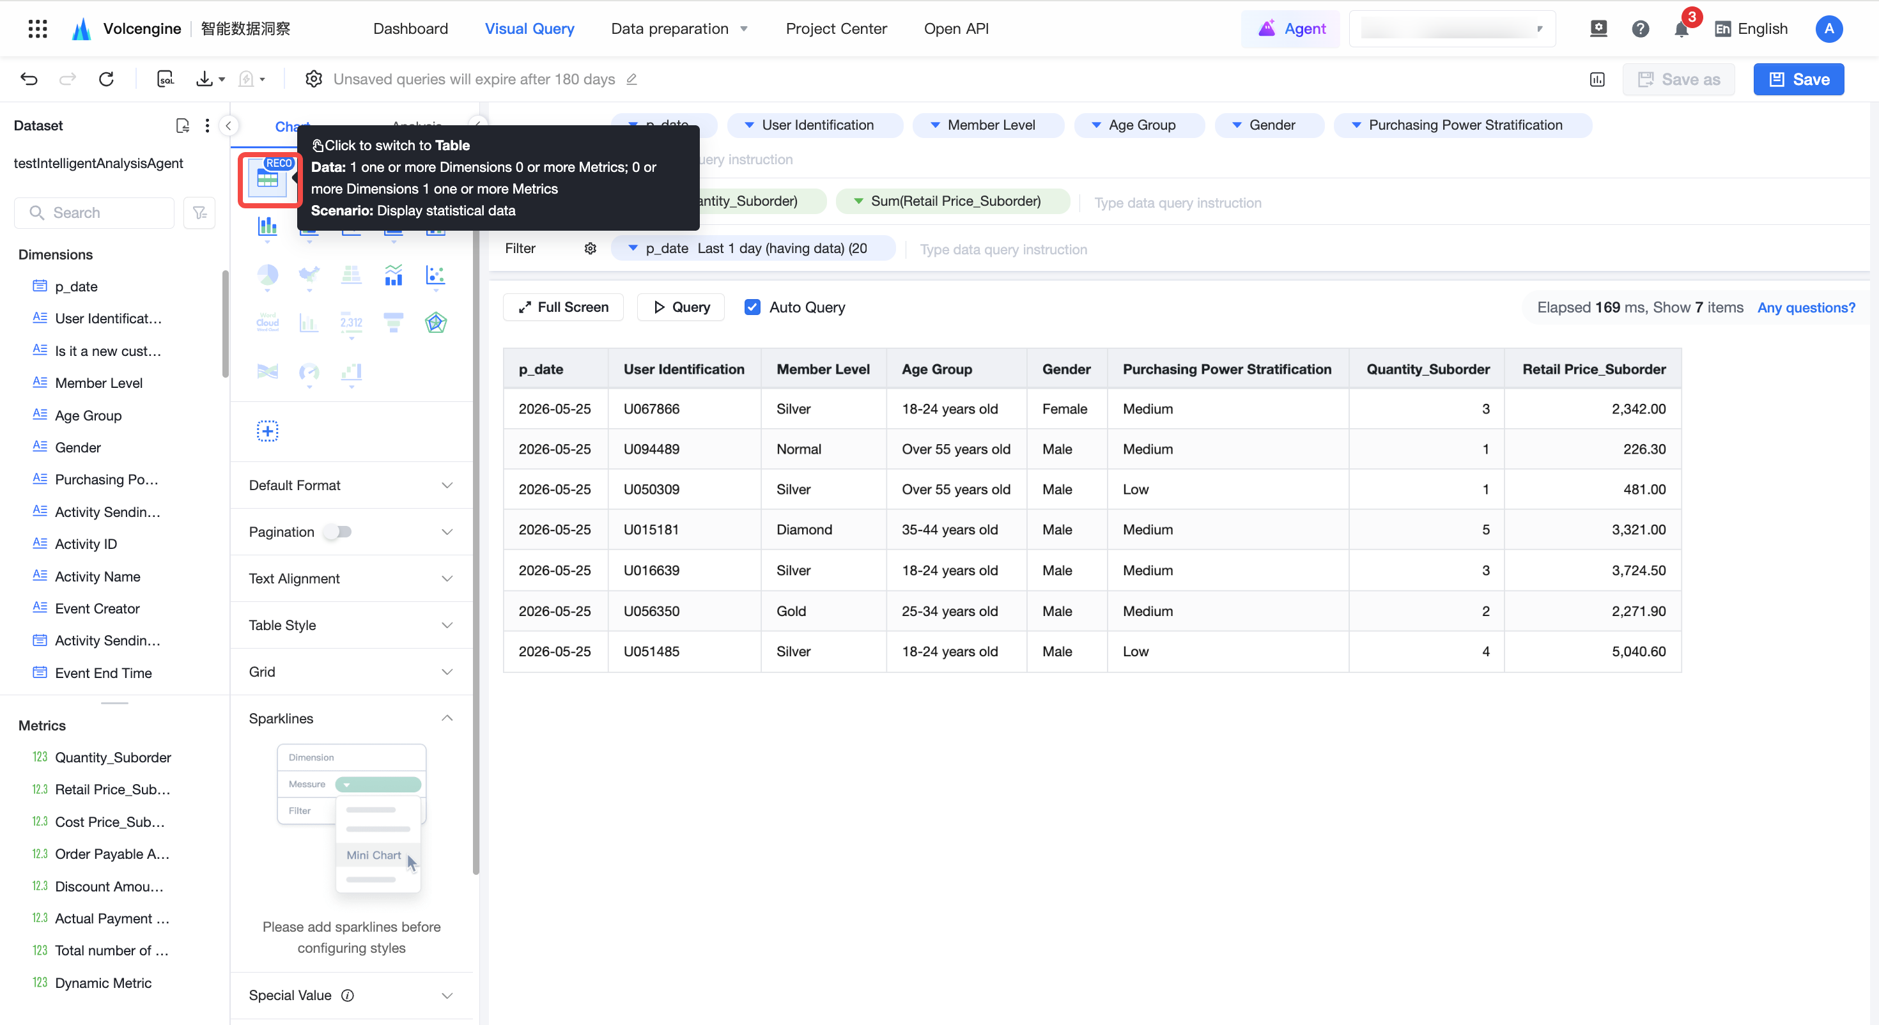This screenshot has height=1025, width=1879.
Task: Pick the combined bar-line chart icon
Action: pos(393,275)
